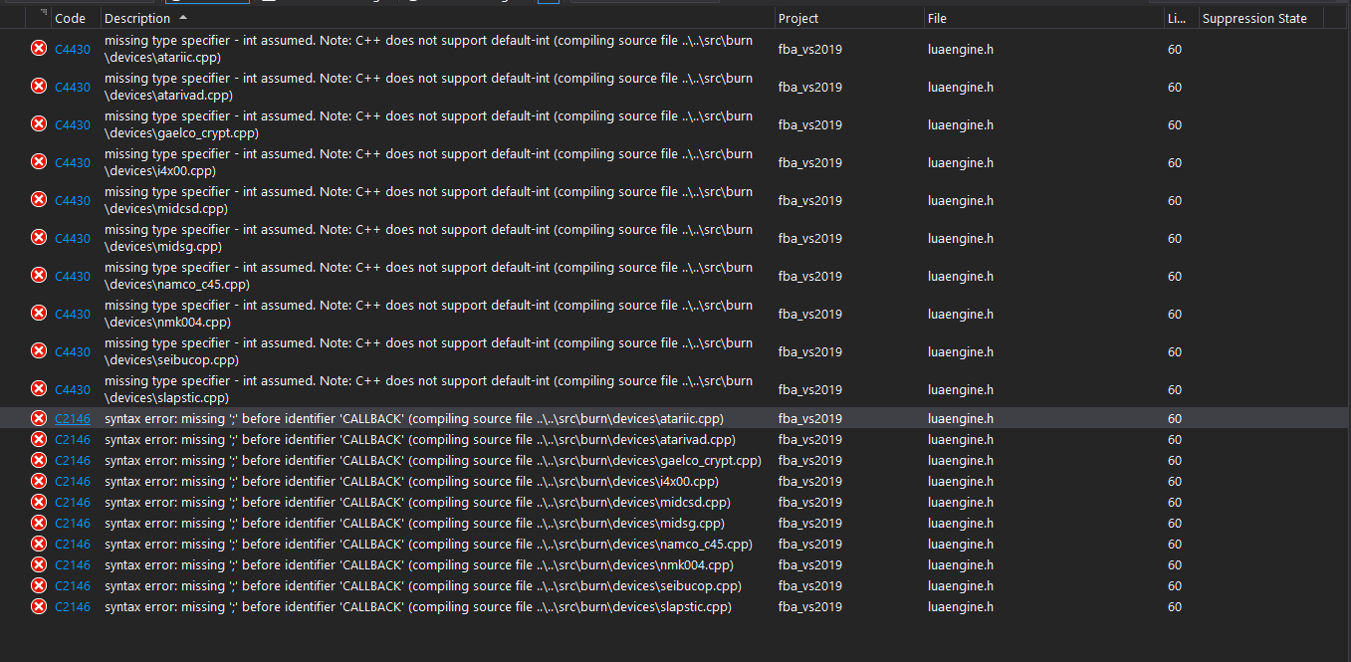Viewport: 1351px width, 662px height.
Task: Click the C4430 code link on the first row
Action: pos(72,47)
